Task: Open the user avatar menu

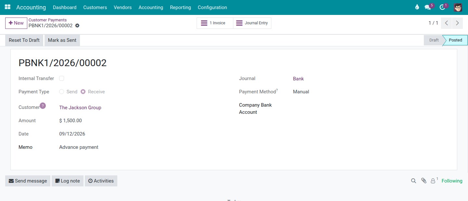Action: click(x=458, y=7)
